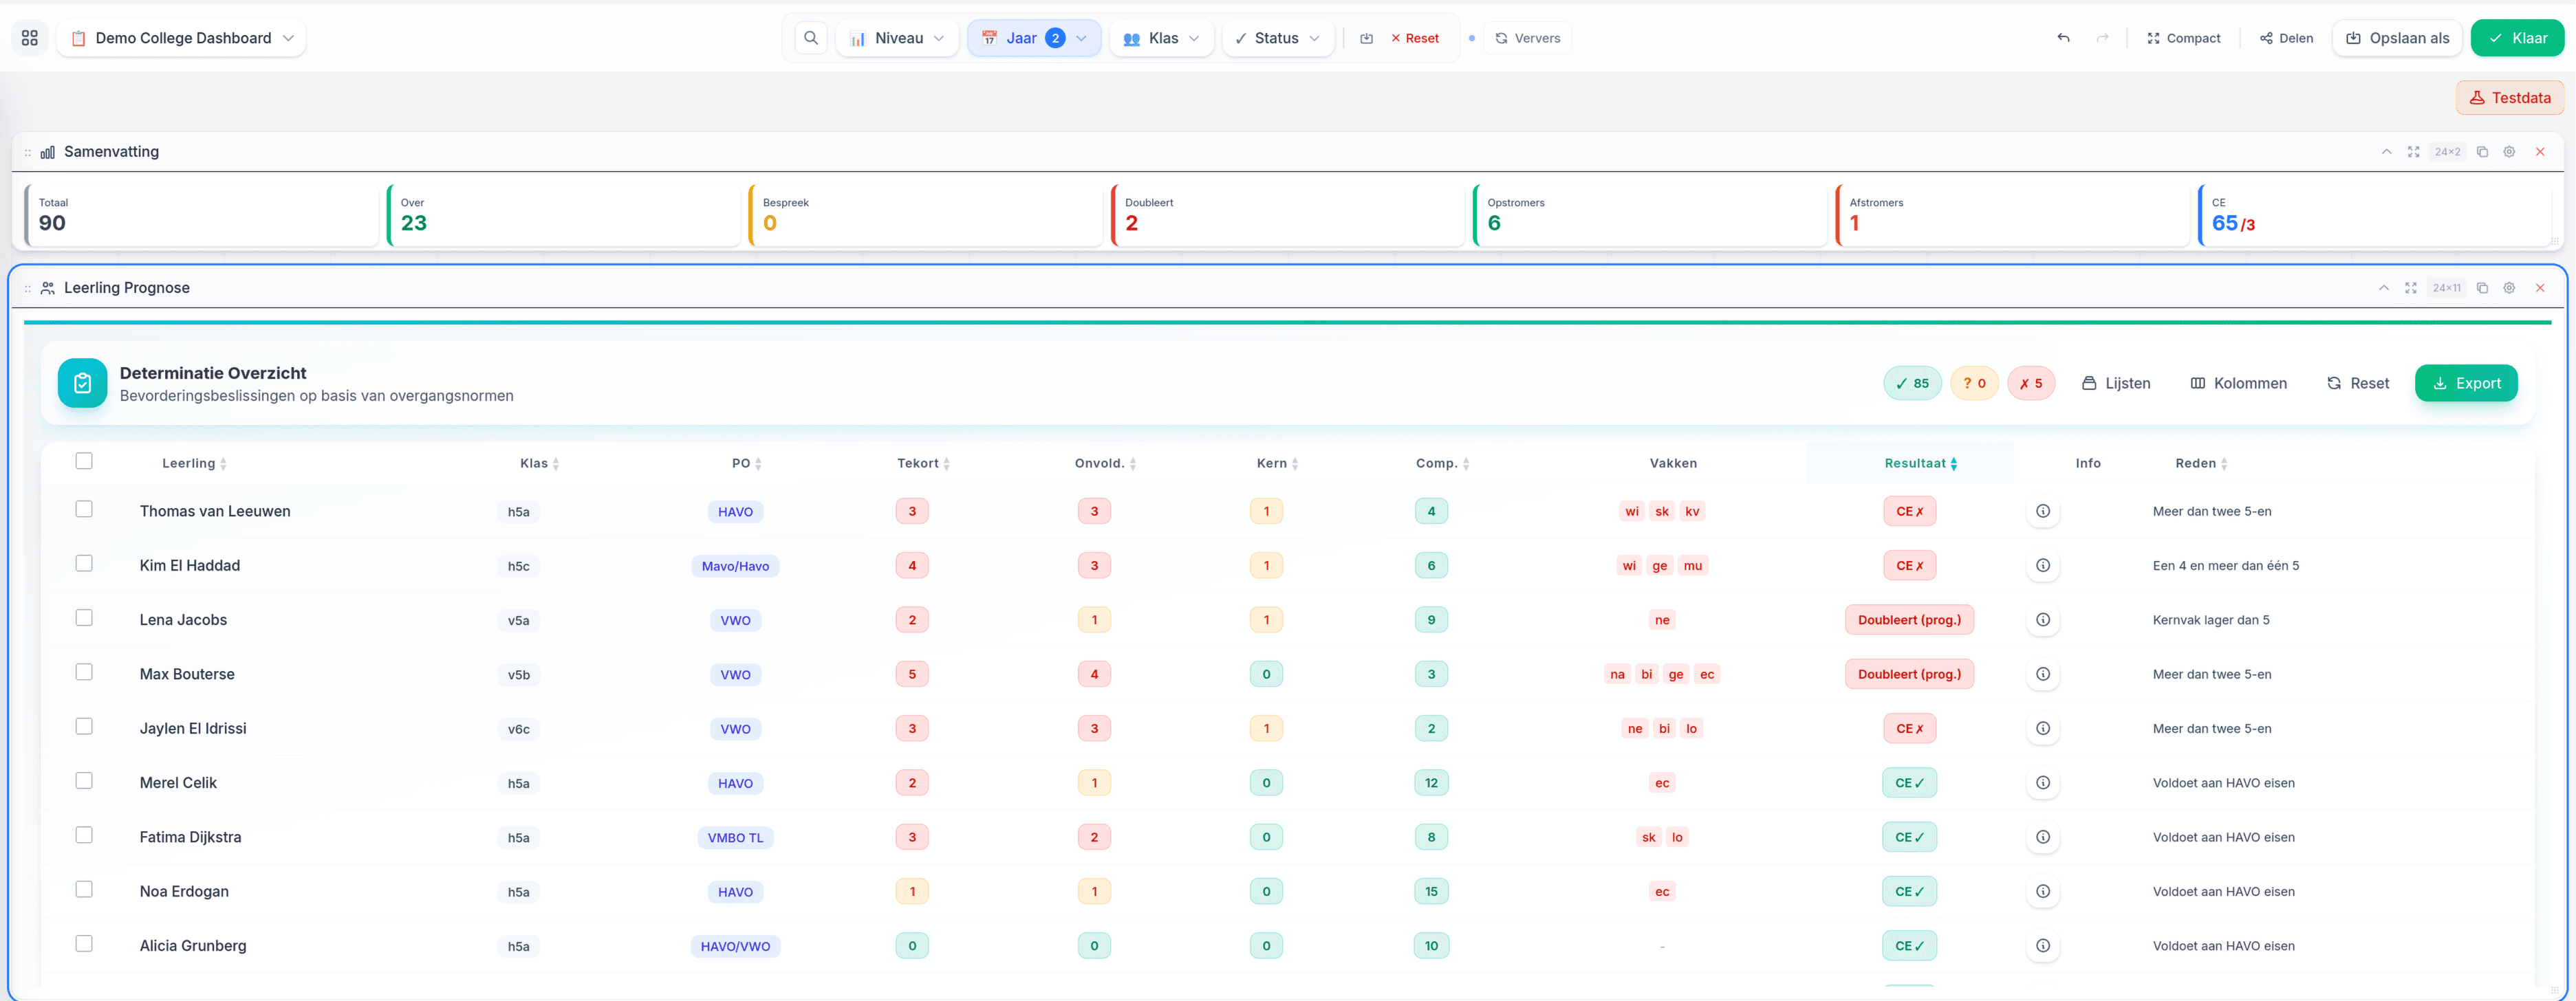Screen dimensions: 2576x1001
Task: Toggle the select-all header checkbox
Action: tap(84, 461)
